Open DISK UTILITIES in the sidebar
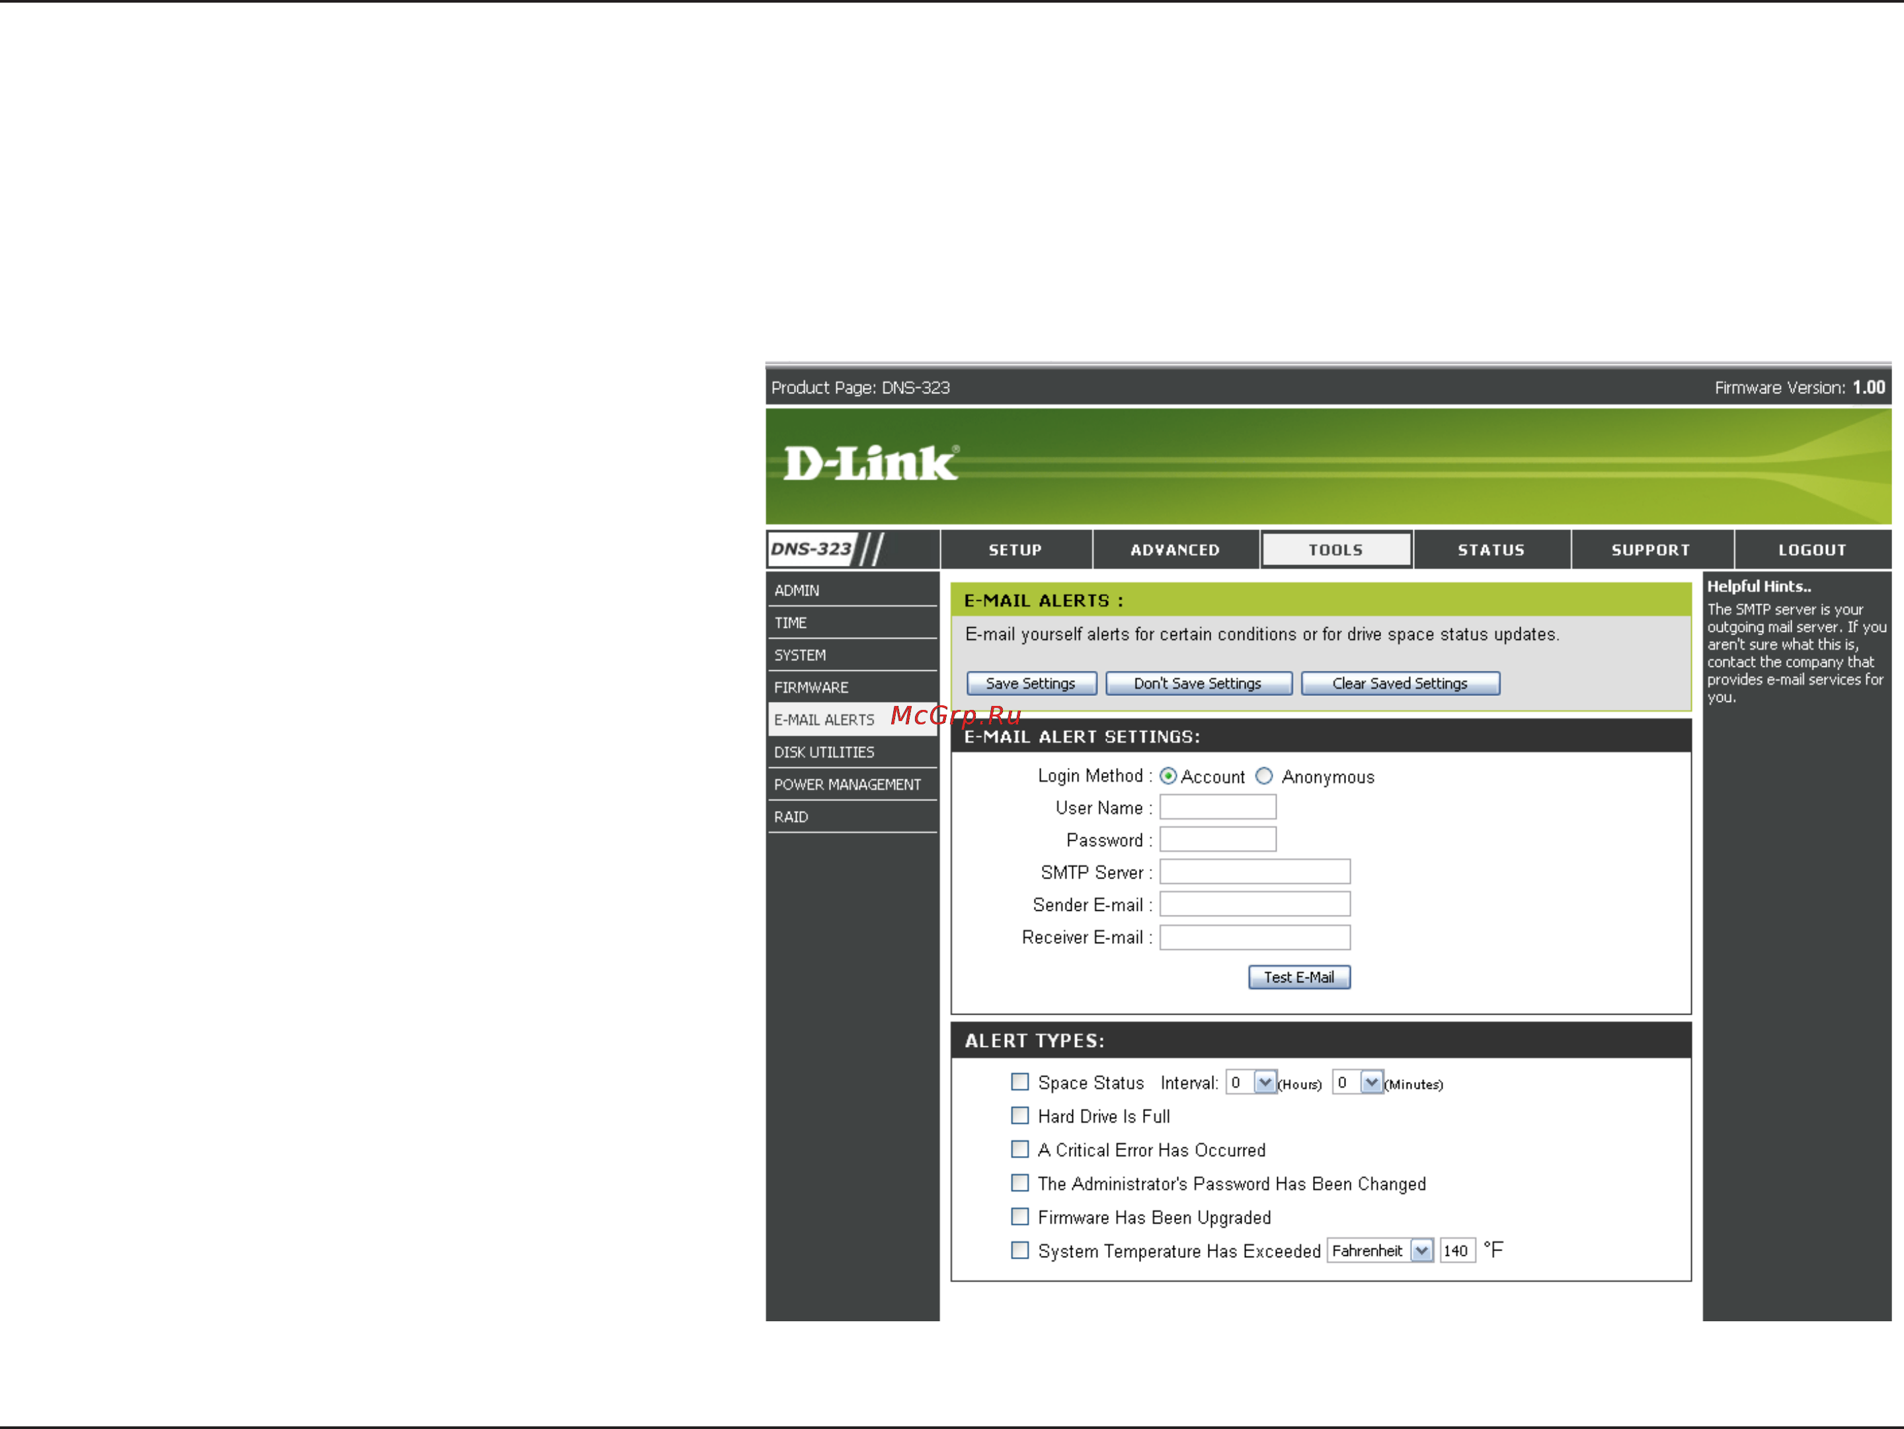Image resolution: width=1904 pixels, height=1429 pixels. (852, 752)
